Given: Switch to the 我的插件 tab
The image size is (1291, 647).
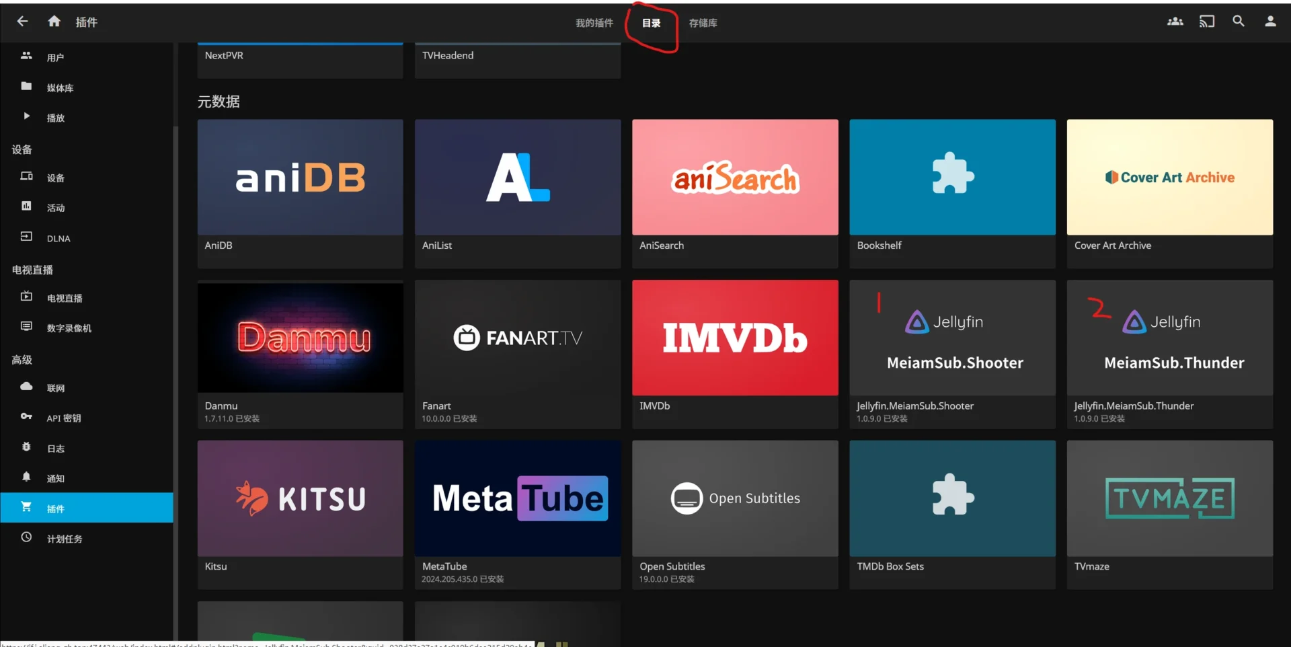Looking at the screenshot, I should (594, 23).
